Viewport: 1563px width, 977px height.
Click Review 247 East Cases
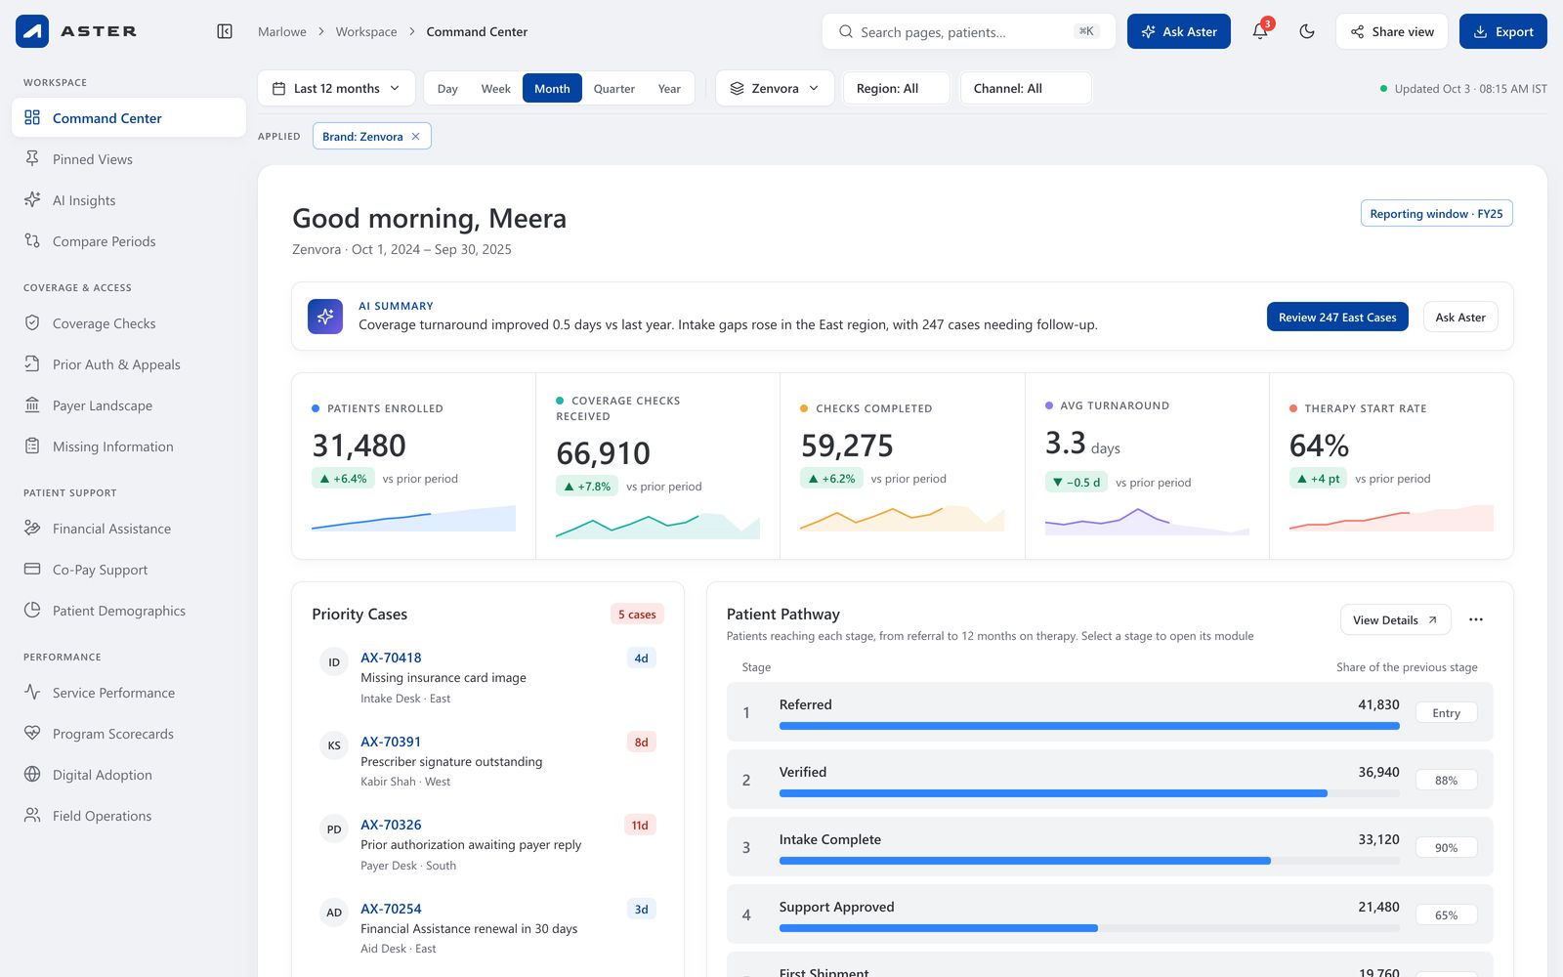point(1337,317)
